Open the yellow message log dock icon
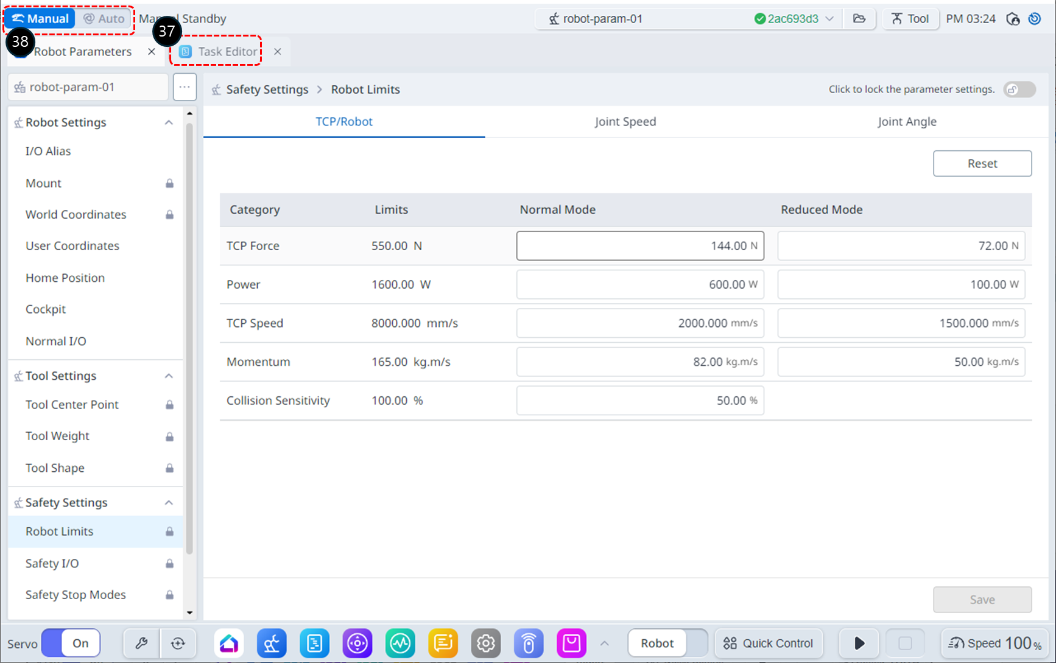 tap(443, 643)
